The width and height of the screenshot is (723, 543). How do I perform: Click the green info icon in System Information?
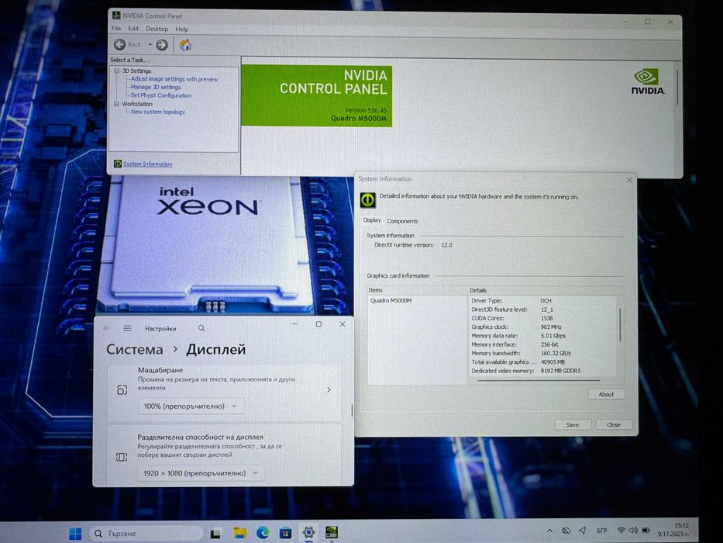(367, 200)
